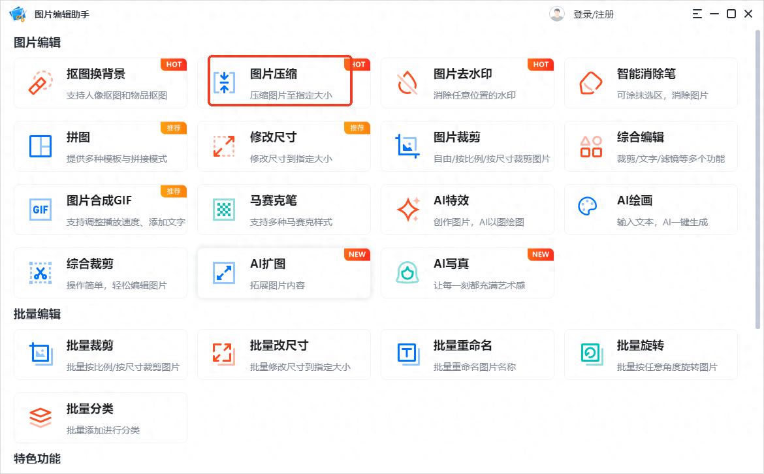Click description 批量按任意角度旋转图片
Viewport: 764px width, 474px height.
[667, 368]
